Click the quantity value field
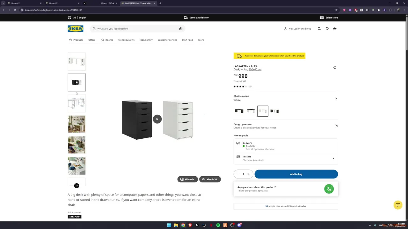 click(x=243, y=174)
